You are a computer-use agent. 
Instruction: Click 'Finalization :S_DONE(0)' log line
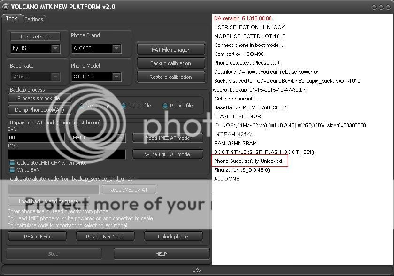point(242,170)
